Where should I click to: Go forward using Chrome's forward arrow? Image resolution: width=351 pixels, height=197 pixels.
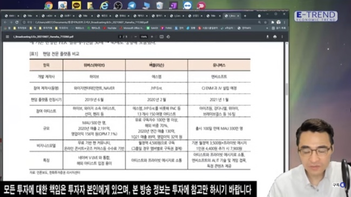point(11,22)
